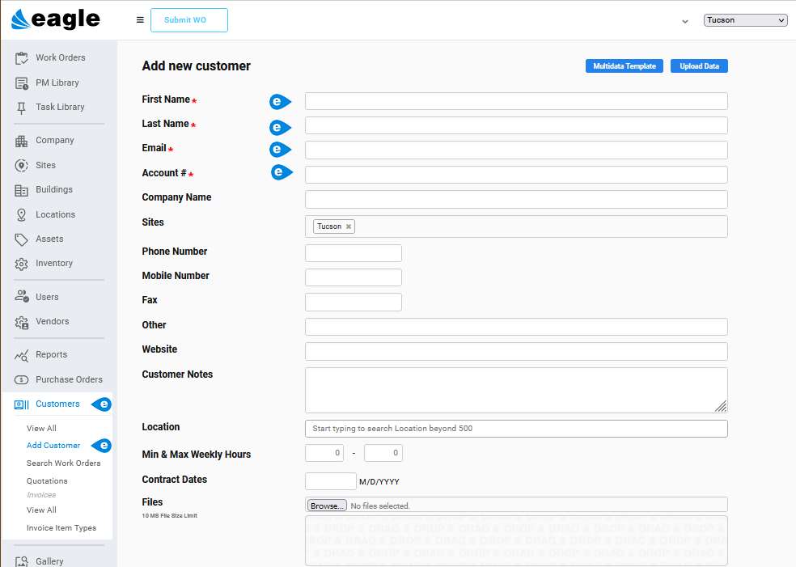Click the help marker beside Last Name
The width and height of the screenshot is (796, 567).
tap(280, 127)
